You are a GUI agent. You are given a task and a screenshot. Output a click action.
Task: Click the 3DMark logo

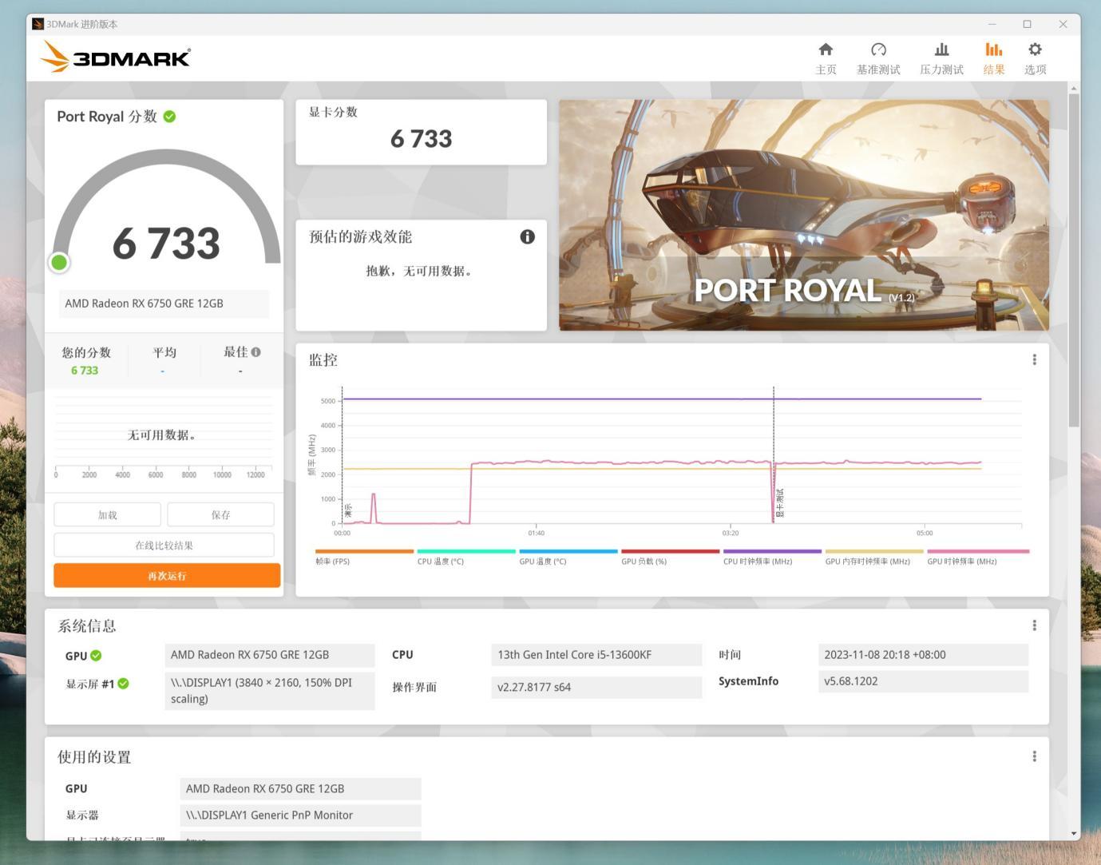point(115,58)
